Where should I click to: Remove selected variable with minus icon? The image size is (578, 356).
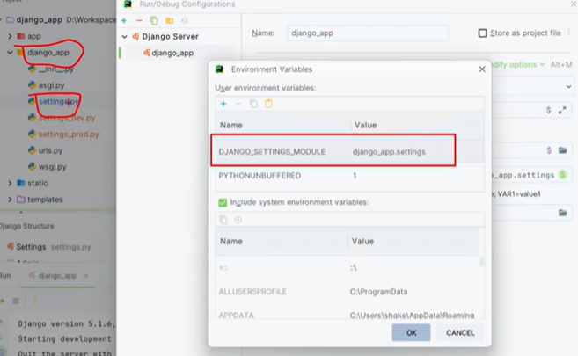click(x=238, y=104)
